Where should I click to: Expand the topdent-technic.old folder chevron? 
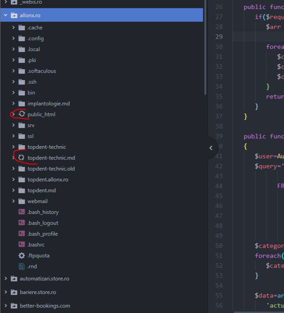pyautogui.click(x=13, y=168)
